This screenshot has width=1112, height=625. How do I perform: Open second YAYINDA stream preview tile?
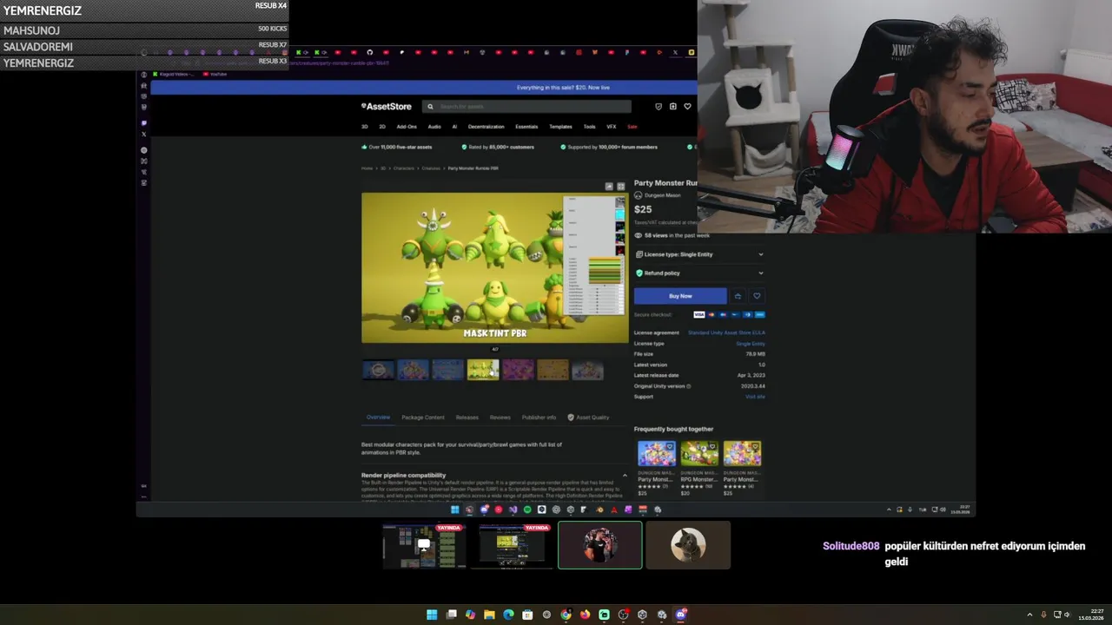pyautogui.click(x=513, y=545)
